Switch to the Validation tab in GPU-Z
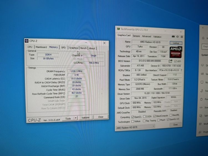 pyautogui.click(x=157, y=37)
